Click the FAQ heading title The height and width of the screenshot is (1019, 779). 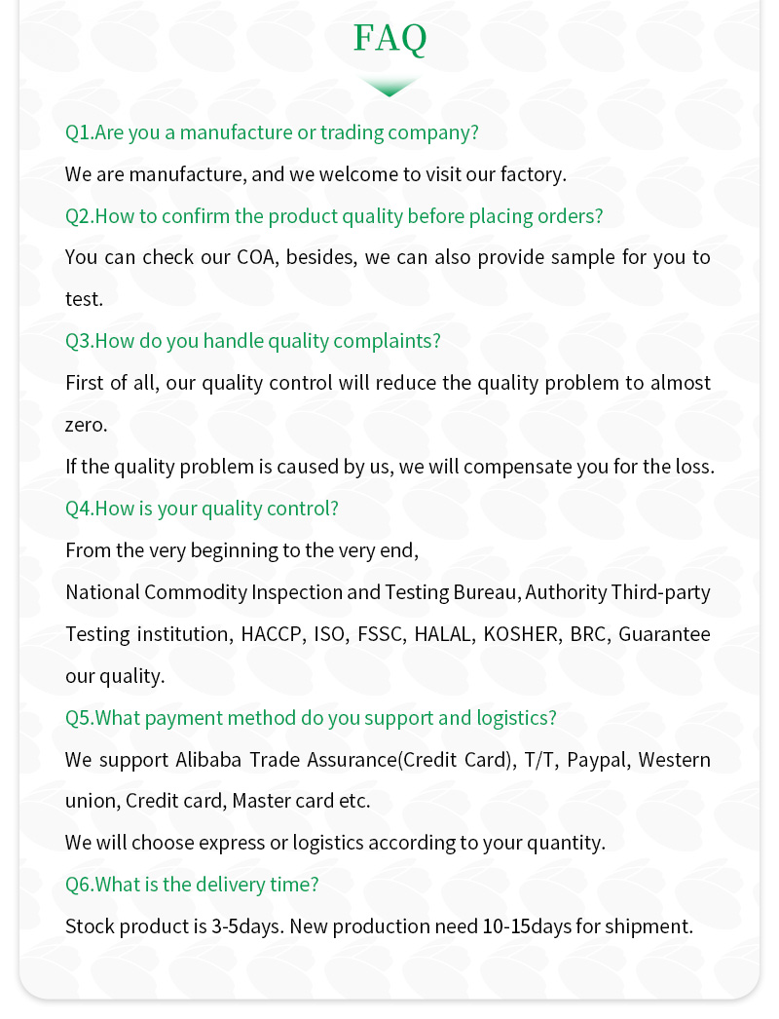tap(389, 38)
